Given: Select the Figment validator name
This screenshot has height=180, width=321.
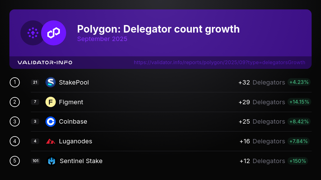Looking at the screenshot, I should coord(71,102).
